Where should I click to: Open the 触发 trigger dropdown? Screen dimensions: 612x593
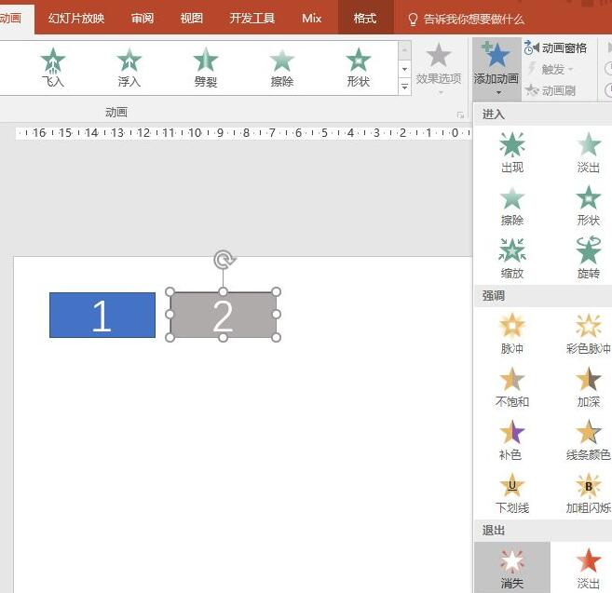click(551, 69)
